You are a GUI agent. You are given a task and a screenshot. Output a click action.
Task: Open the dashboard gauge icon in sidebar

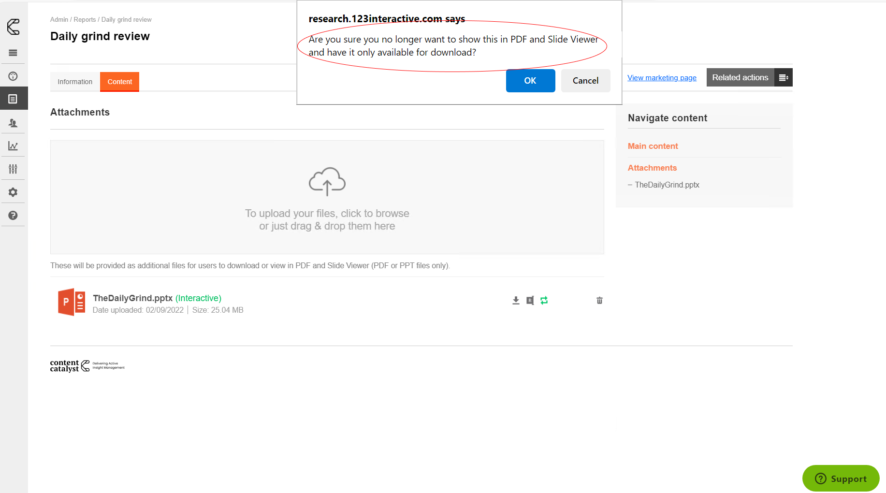coord(13,76)
